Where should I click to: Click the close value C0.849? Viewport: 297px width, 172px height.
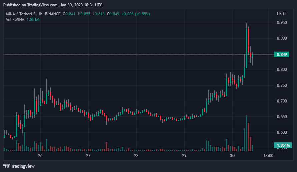tap(113, 14)
